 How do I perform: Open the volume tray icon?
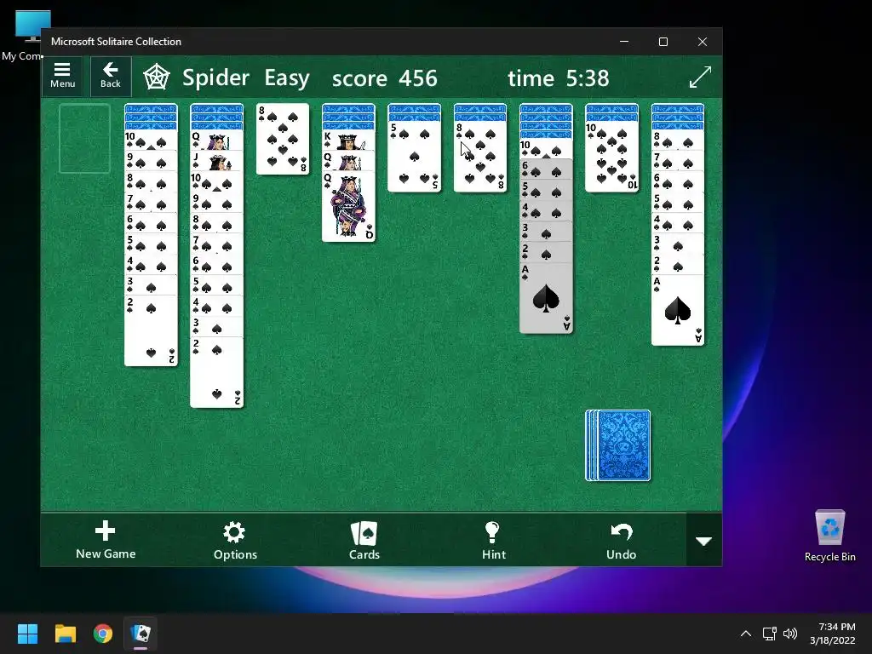[789, 634]
